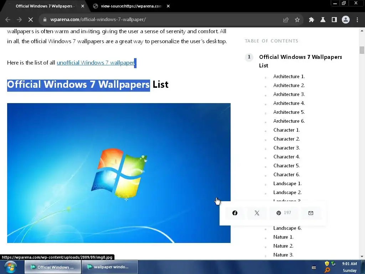
Task: Open Official Windows taskbar window button
Action: [x=53, y=267]
